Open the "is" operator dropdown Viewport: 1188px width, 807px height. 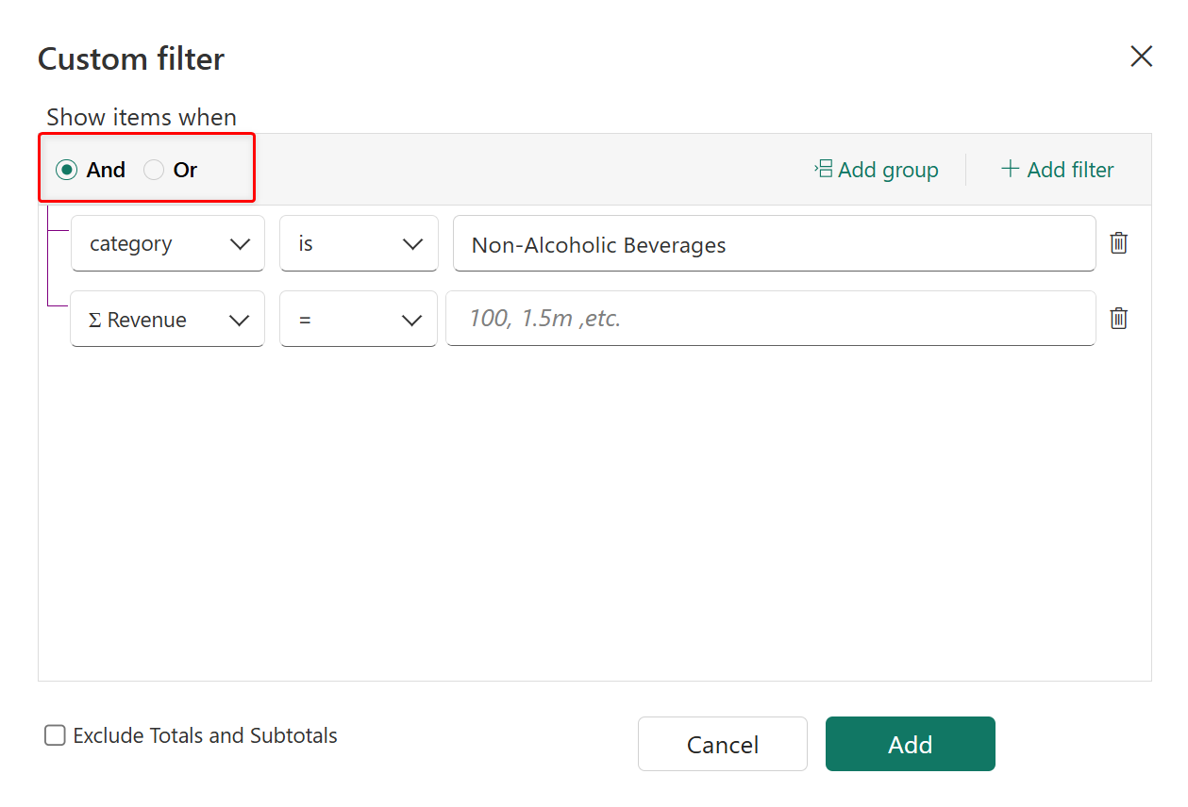click(412, 244)
